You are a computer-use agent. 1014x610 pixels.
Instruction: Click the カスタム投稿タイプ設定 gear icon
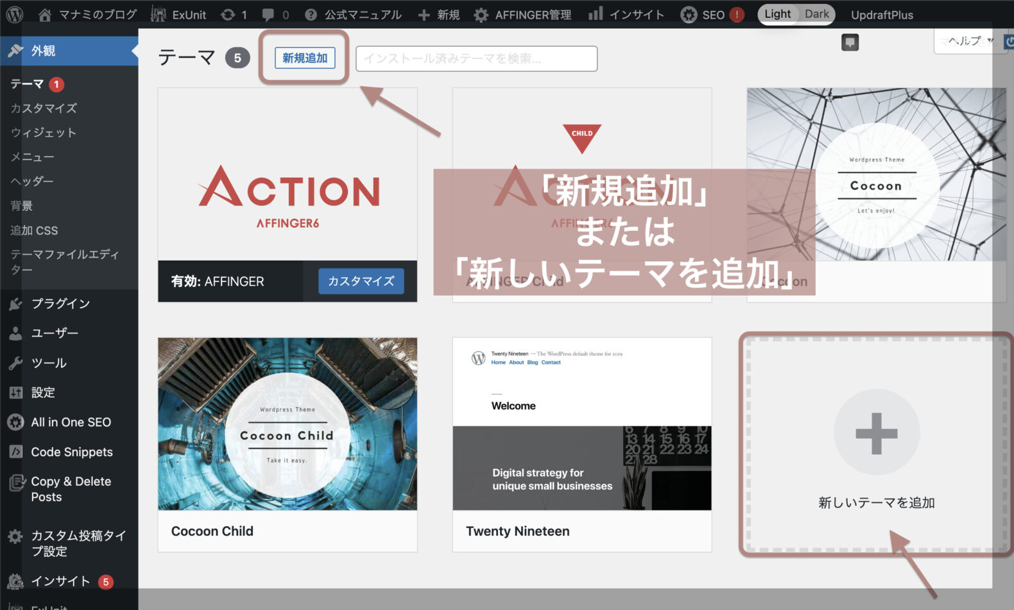pos(15,536)
